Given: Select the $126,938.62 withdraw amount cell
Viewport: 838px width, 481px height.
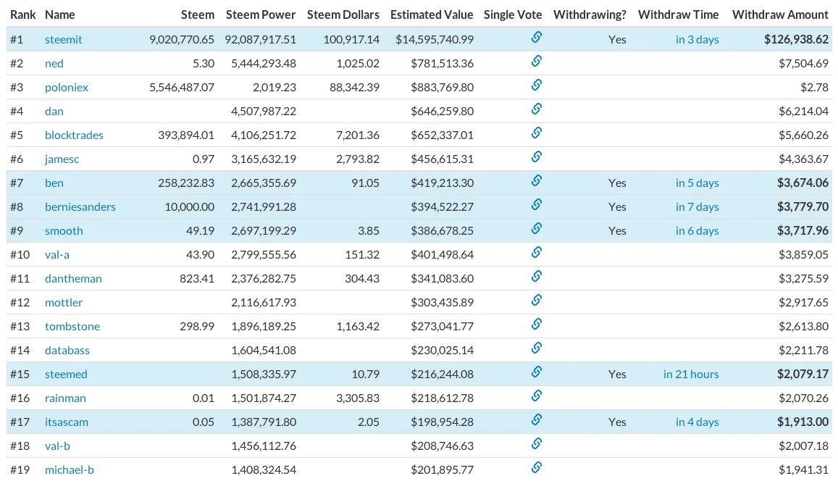Looking at the screenshot, I should point(796,39).
